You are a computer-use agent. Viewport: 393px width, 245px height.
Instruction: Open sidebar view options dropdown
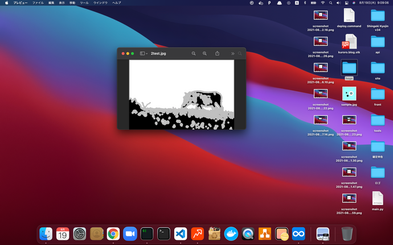click(144, 53)
